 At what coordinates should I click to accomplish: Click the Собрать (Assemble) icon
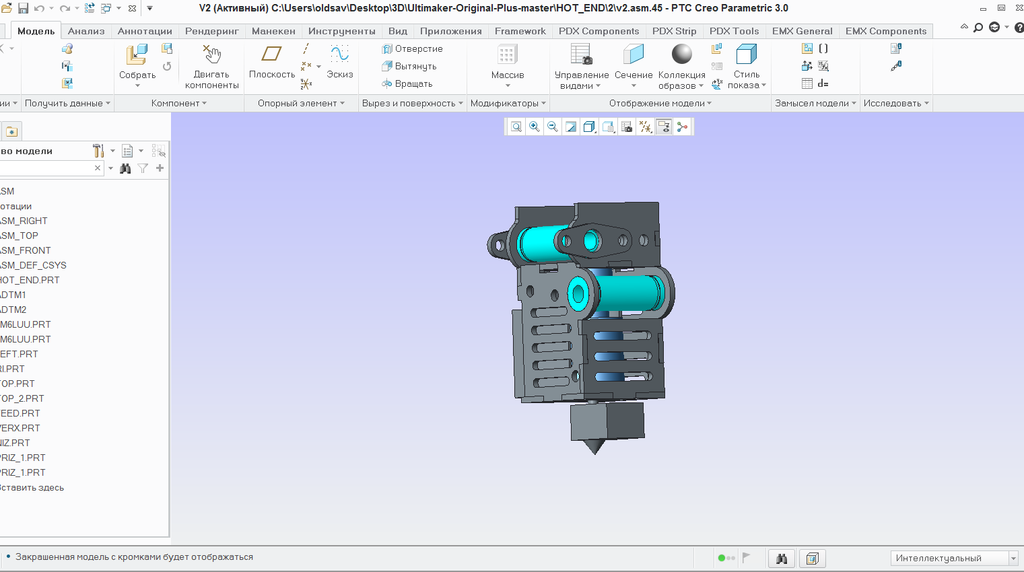click(137, 55)
